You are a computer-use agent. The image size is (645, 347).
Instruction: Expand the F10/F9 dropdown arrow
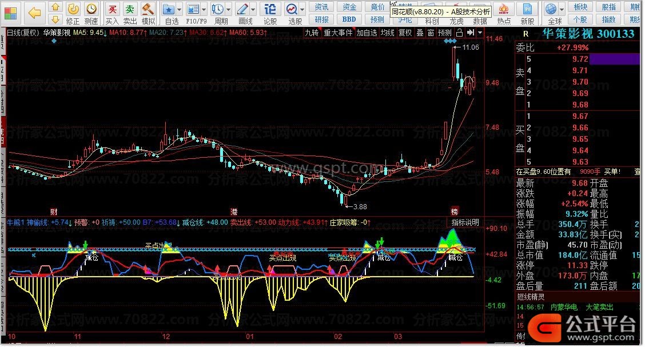tap(204, 10)
